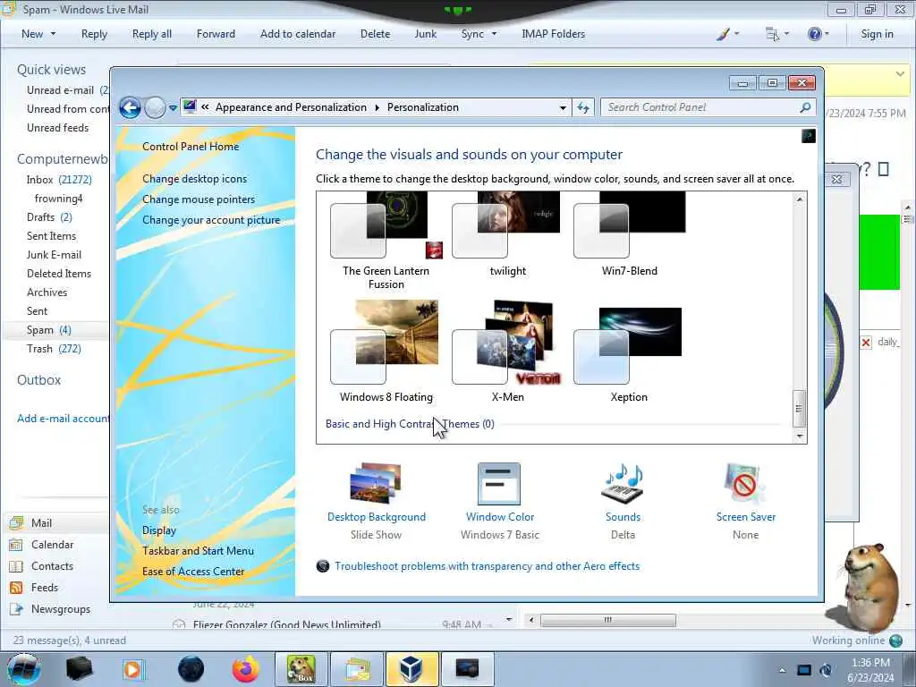Open Change your account picture link
Viewport: 916px width, 687px height.
(x=211, y=220)
